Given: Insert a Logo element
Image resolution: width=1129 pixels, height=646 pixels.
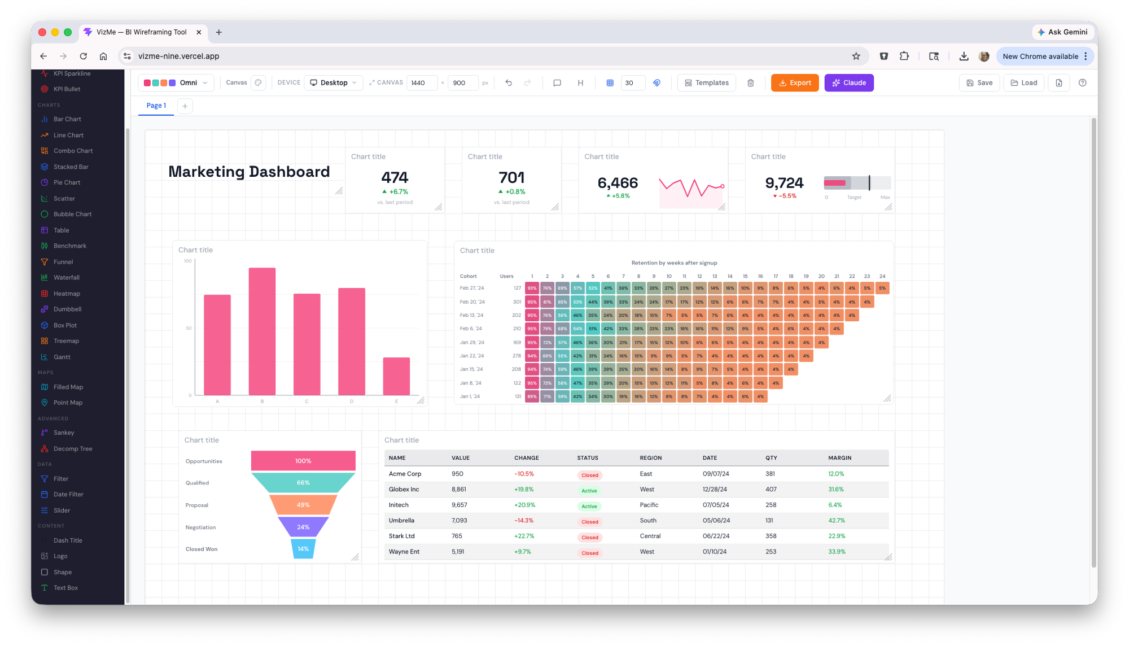Looking at the screenshot, I should click(x=60, y=556).
